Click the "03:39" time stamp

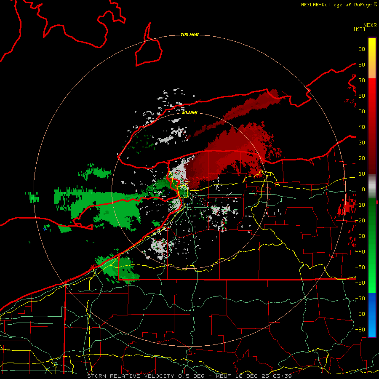tap(283, 376)
